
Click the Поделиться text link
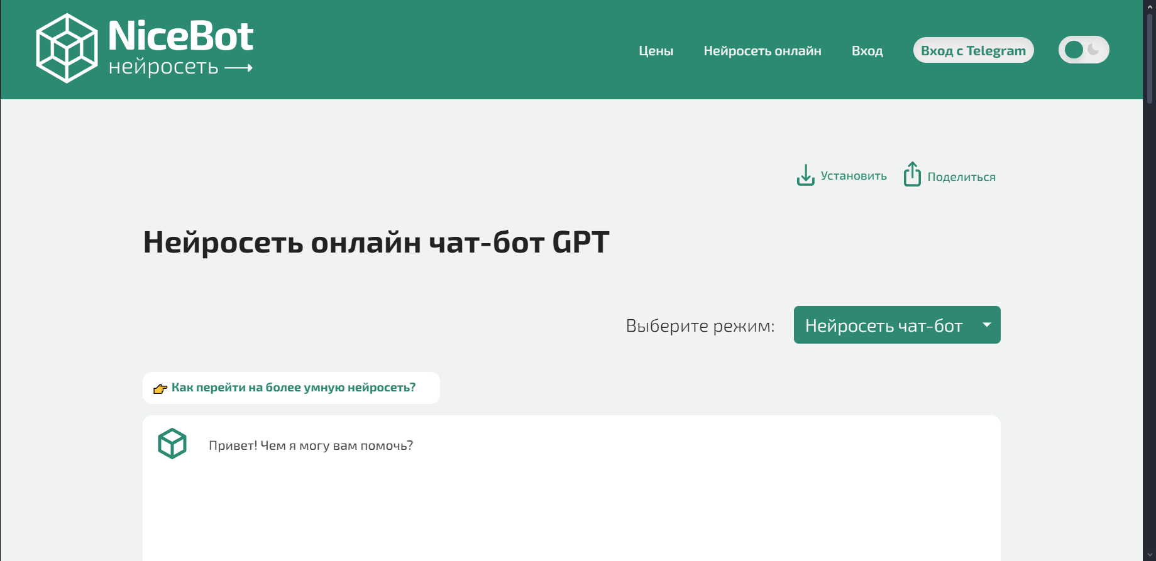tap(961, 177)
